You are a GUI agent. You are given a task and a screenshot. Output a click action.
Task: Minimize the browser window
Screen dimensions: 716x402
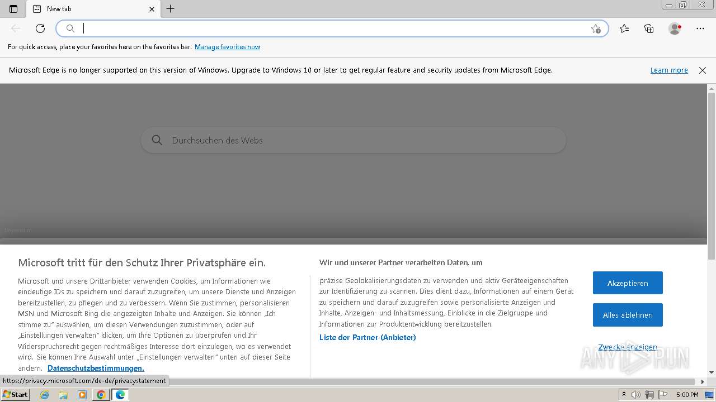coord(669,5)
